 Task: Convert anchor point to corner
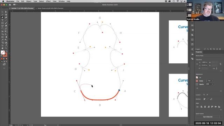point(204,95)
